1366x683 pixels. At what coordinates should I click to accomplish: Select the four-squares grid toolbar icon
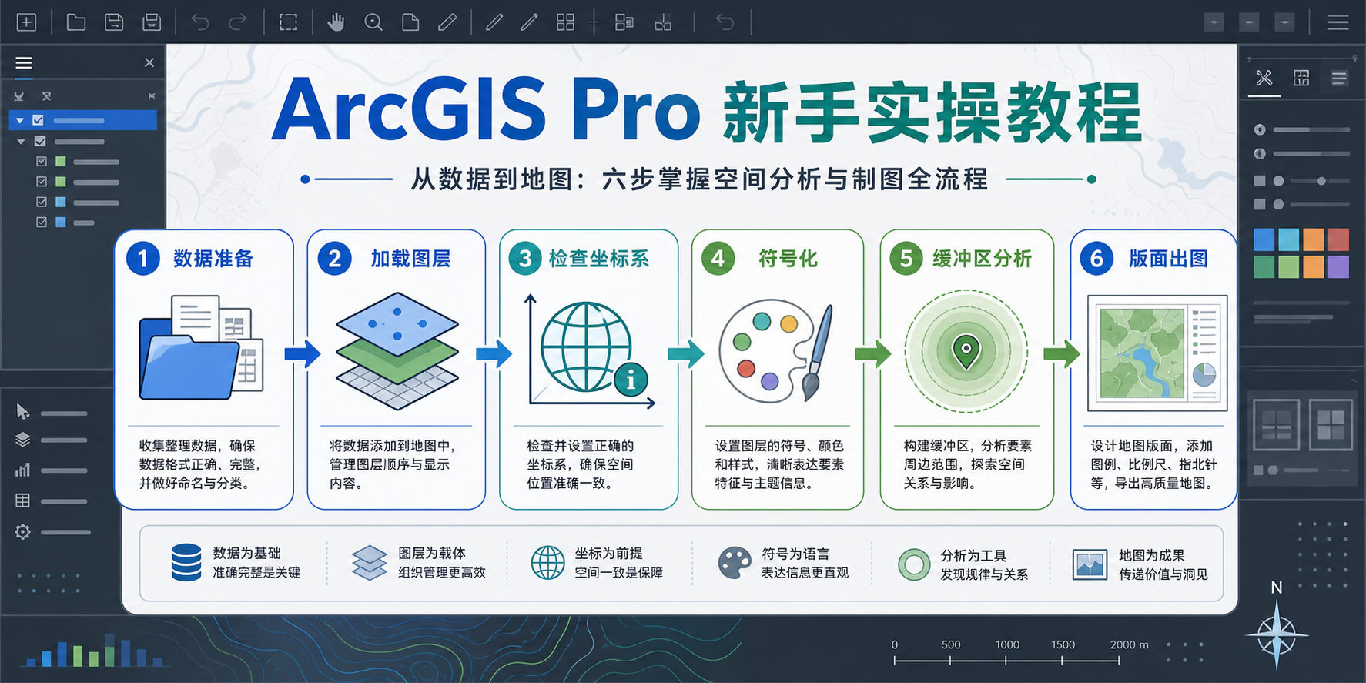click(565, 22)
